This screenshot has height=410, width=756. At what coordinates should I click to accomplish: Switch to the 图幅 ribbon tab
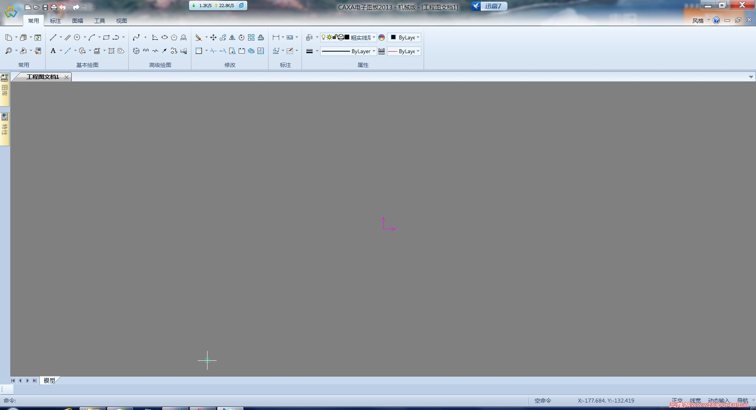[x=78, y=21]
